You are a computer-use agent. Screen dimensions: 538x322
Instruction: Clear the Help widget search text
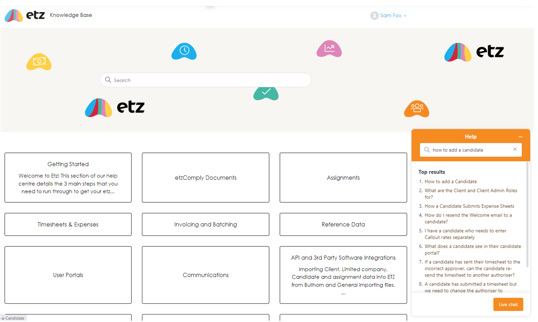point(515,150)
